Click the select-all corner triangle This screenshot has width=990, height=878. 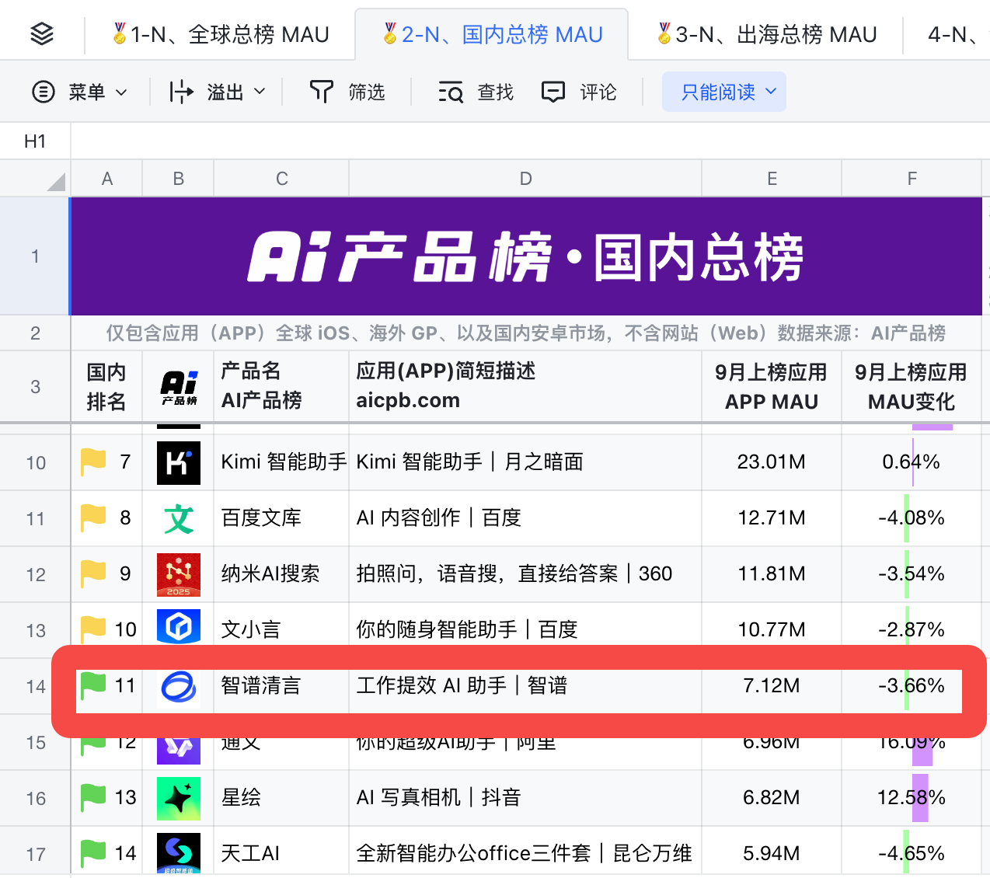[x=55, y=183]
